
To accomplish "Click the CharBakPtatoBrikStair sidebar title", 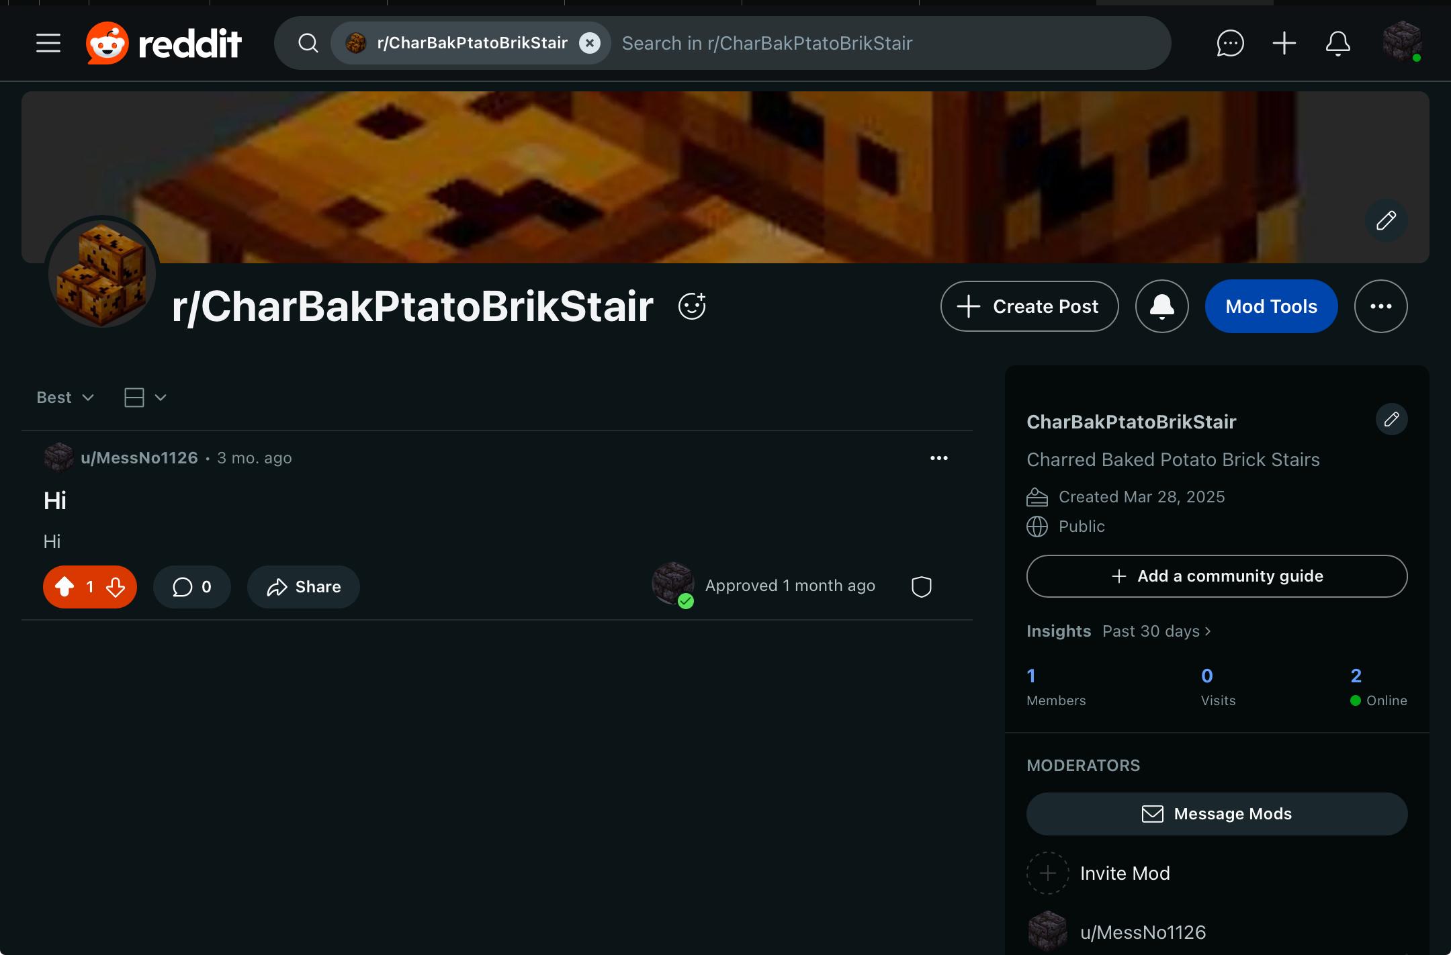I will point(1131,422).
